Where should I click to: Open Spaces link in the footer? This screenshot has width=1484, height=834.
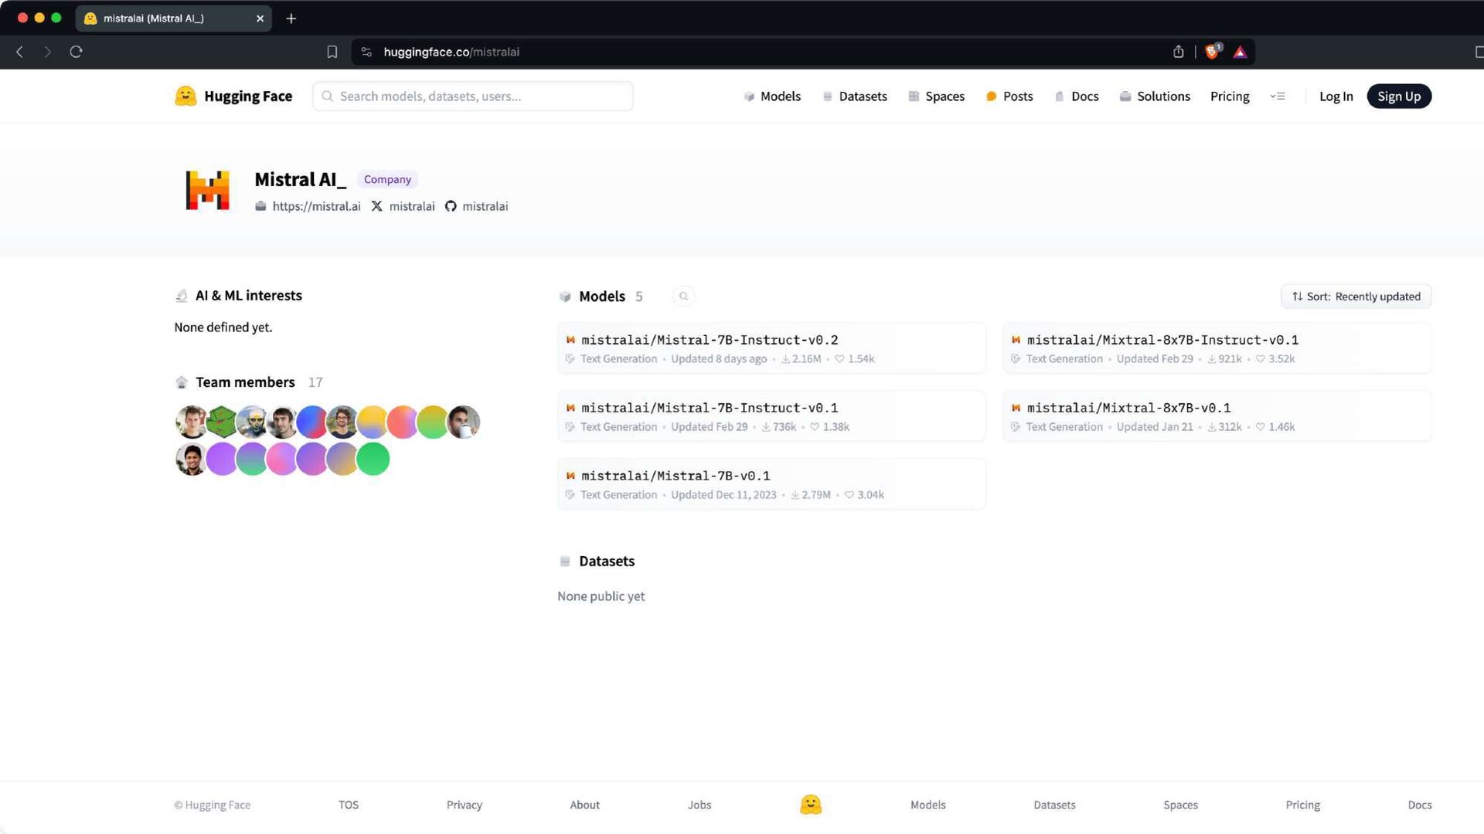(1180, 805)
